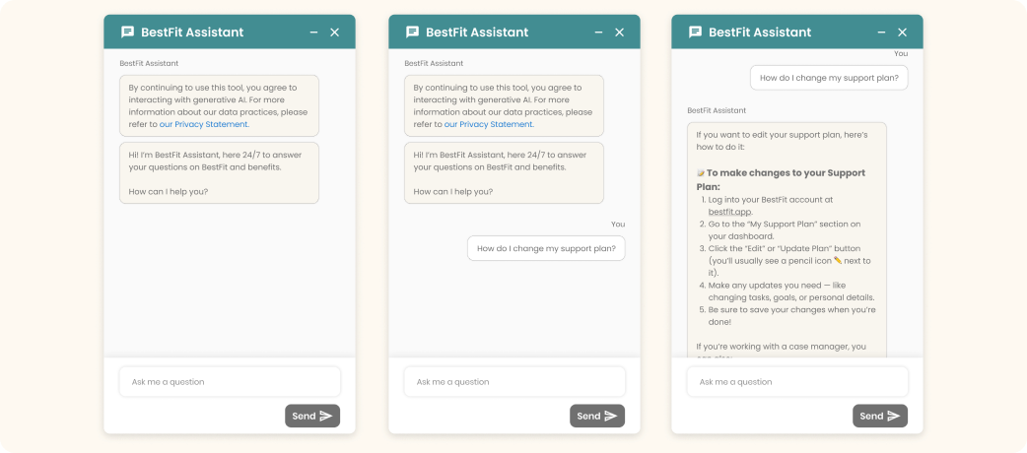Click Send in the right chat panel
The image size is (1027, 453).
click(x=880, y=416)
